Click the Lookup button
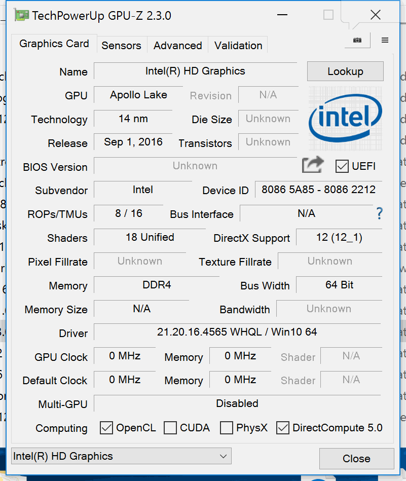Viewport: 406px width, 481px height. click(345, 71)
